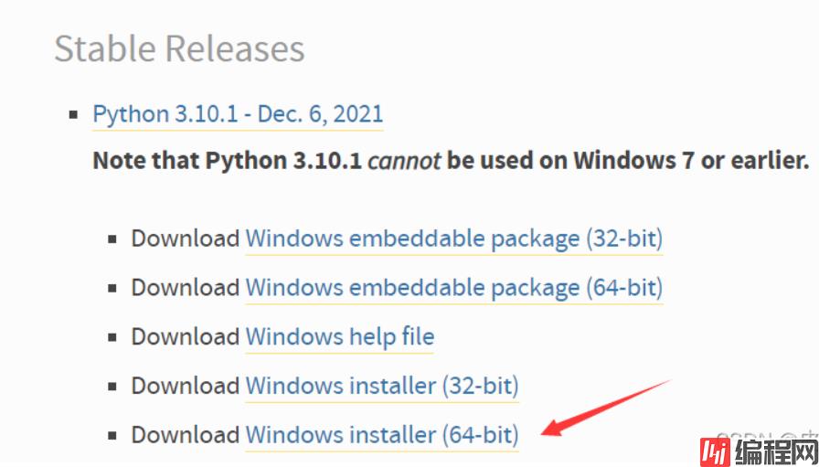Click the bullet before the 32-bit embeddable package
819x467 pixels.
tap(112, 239)
